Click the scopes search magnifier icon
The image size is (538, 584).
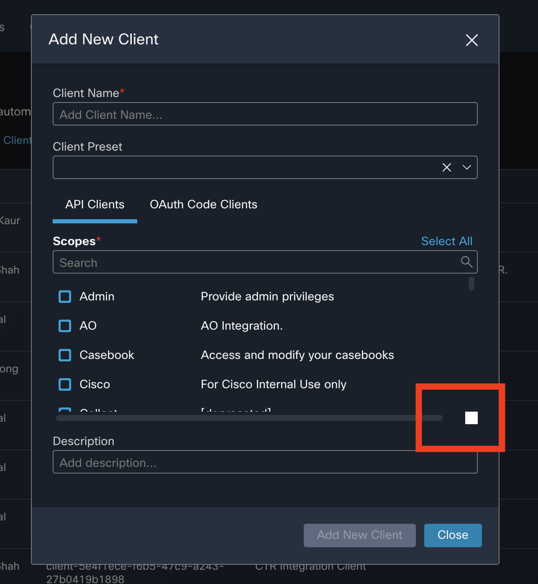(466, 262)
